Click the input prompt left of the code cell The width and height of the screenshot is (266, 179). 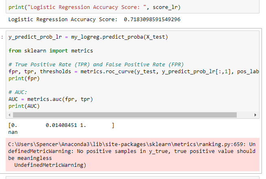[3, 37]
